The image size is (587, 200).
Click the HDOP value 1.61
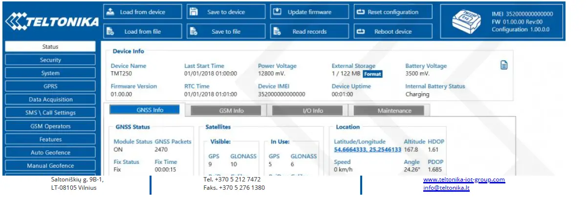point(434,149)
